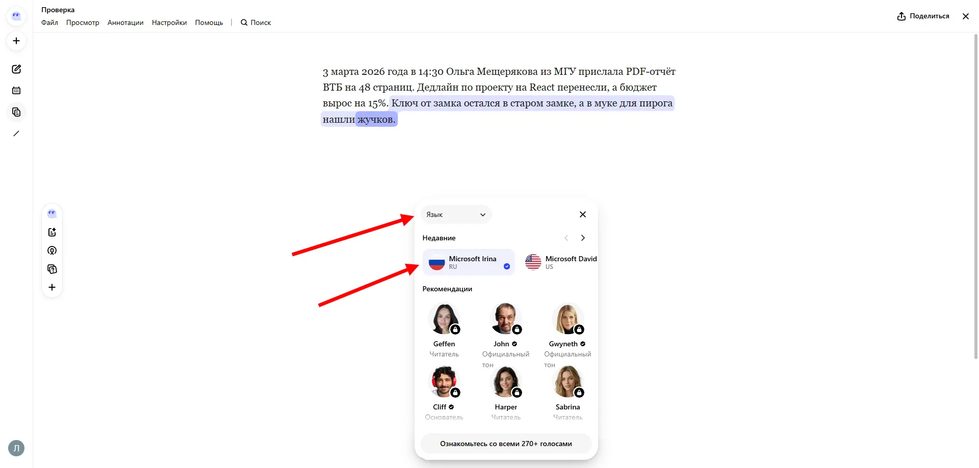Viewport: 979px width, 468px height.
Task: Open the edit/compose note icon in sidebar
Action: pyautogui.click(x=16, y=69)
